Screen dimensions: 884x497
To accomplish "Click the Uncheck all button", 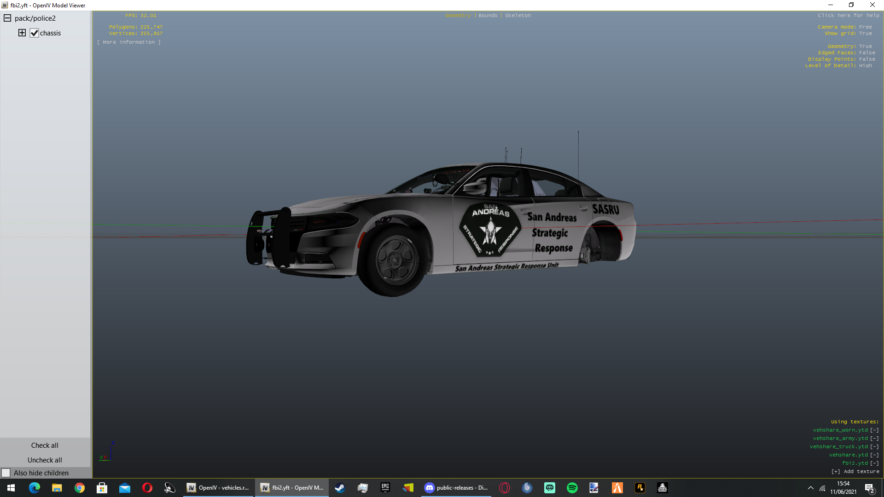I will click(45, 460).
